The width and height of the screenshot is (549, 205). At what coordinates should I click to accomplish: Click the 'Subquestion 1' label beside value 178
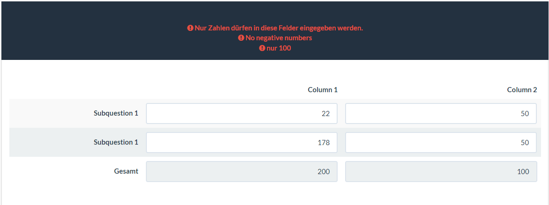pyautogui.click(x=116, y=142)
